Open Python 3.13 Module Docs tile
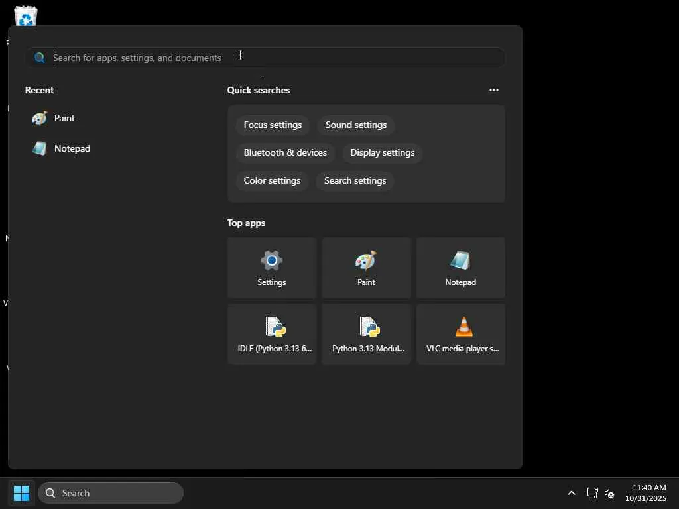This screenshot has width=679, height=509. 366,334
